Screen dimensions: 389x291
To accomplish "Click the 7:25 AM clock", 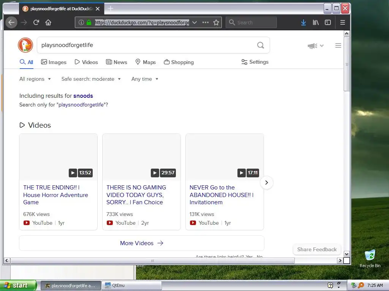I will coord(375,285).
